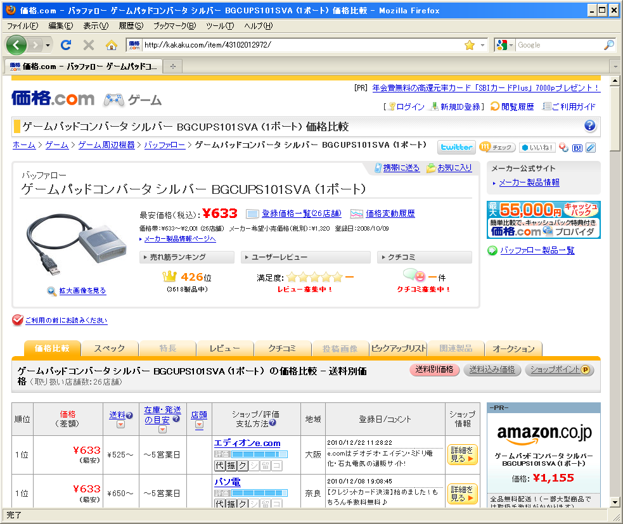Click the URL address field
This screenshot has height=524, width=623.
click(x=302, y=45)
